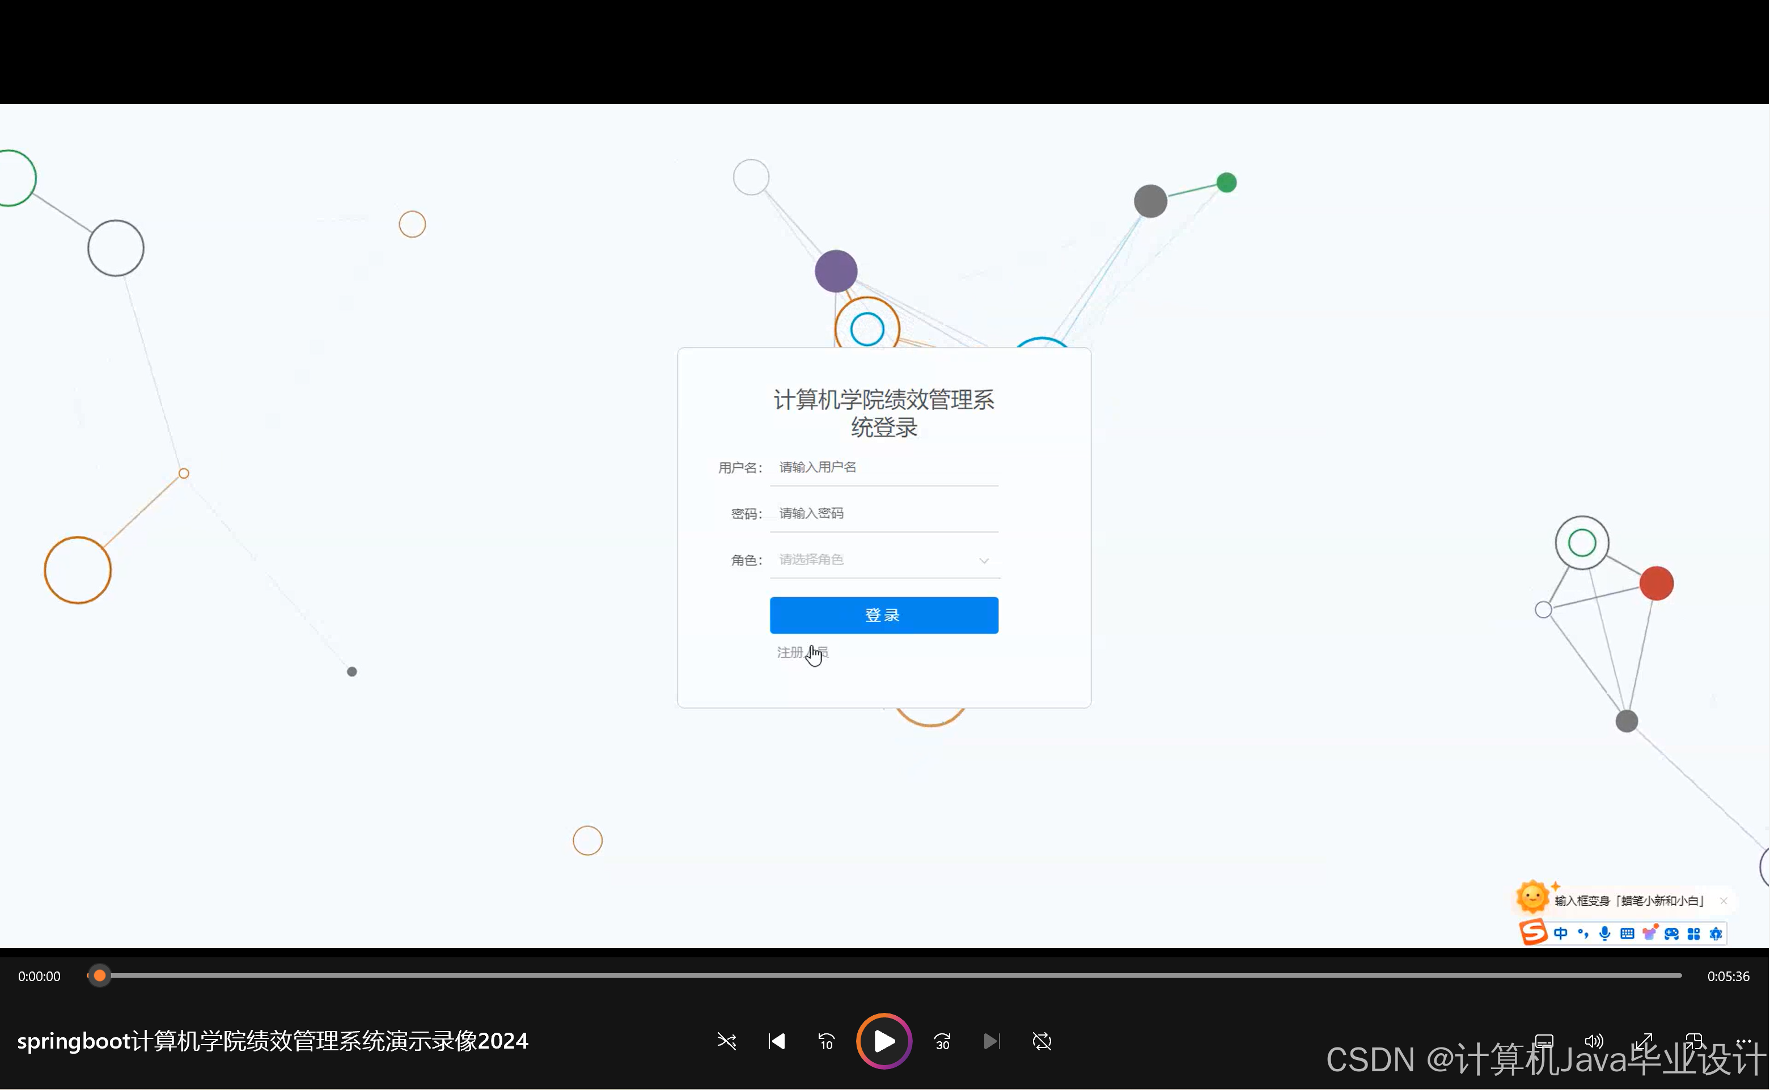Click the sun mascot icon in the popup

click(1533, 897)
